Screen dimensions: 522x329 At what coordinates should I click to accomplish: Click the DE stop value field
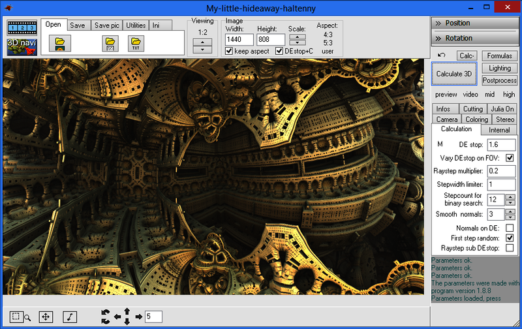[501, 144]
